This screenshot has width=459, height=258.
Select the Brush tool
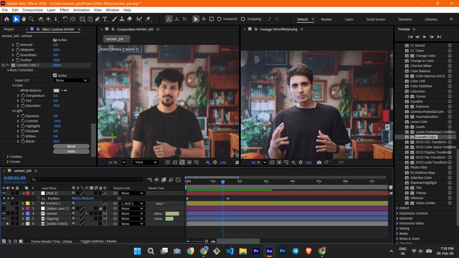click(x=114, y=19)
